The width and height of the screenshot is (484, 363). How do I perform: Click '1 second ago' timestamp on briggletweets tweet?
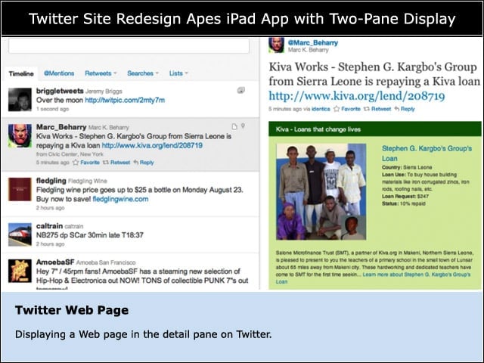52,109
